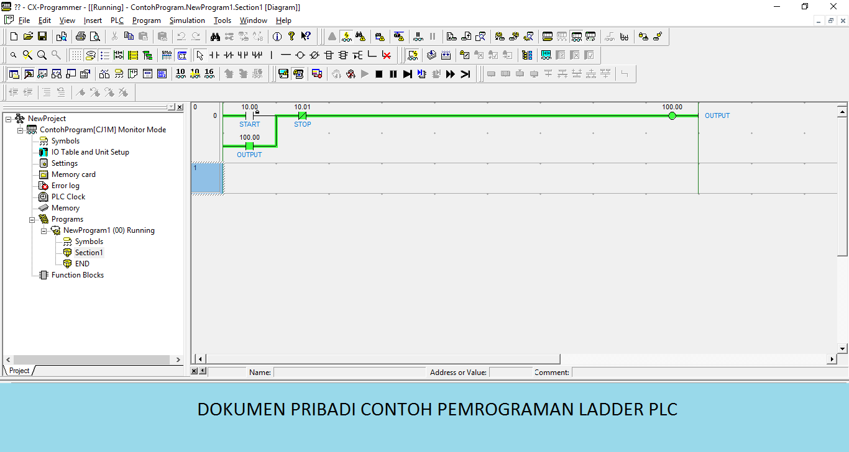Collapse the Programs tree branch
This screenshot has height=452, width=849.
point(32,219)
